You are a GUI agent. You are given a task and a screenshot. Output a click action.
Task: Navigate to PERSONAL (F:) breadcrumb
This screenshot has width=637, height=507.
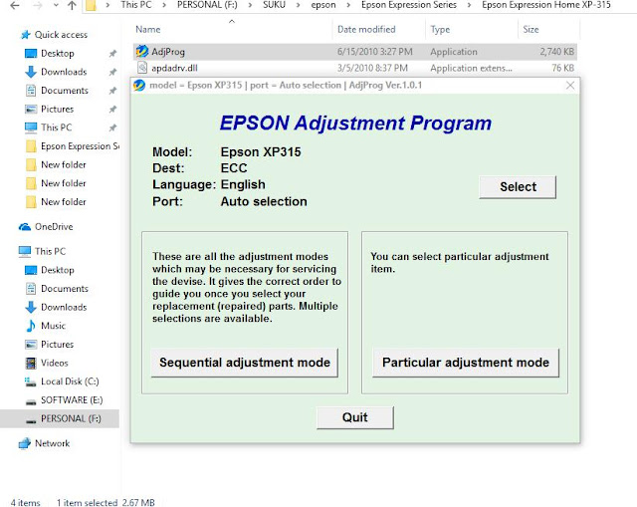pyautogui.click(x=207, y=5)
